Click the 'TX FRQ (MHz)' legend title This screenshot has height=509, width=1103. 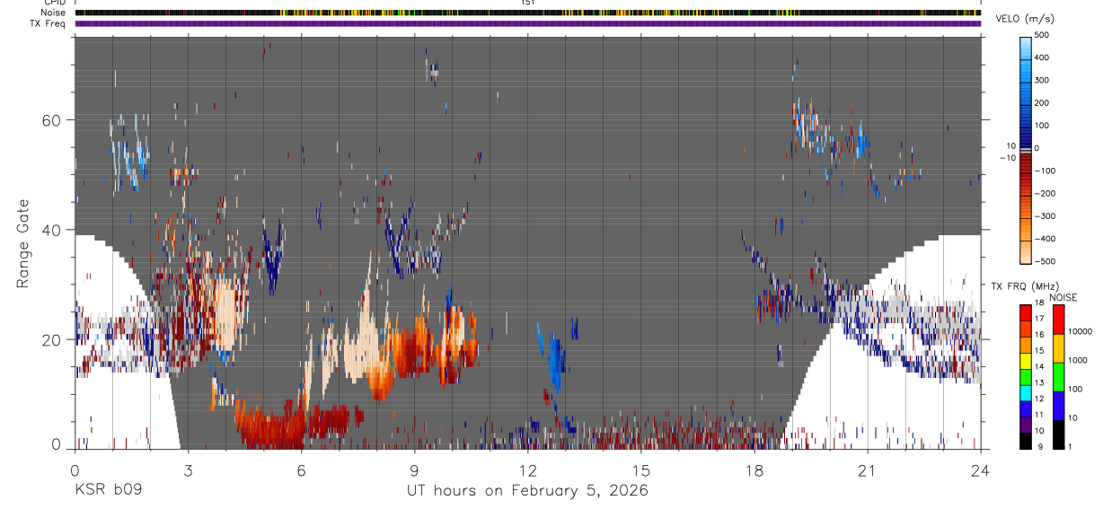[1025, 285]
